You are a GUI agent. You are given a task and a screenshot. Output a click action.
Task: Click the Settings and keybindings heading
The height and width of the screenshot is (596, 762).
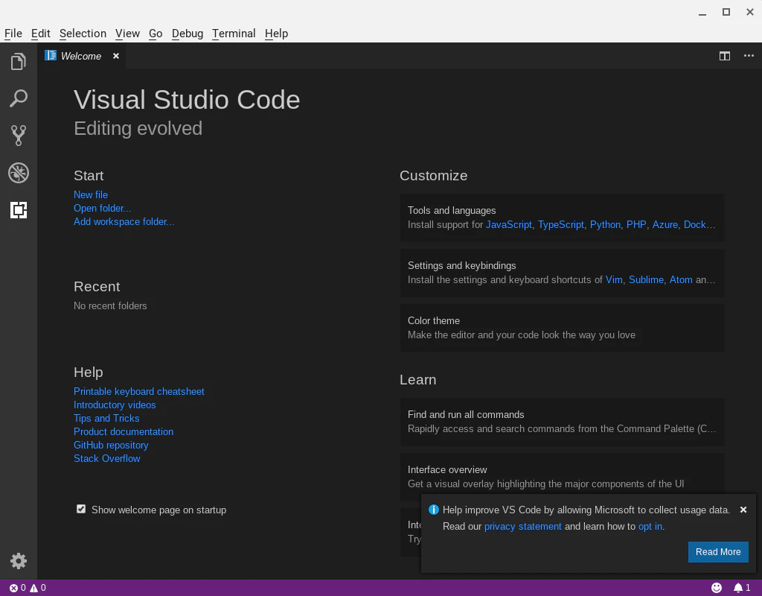coord(461,266)
